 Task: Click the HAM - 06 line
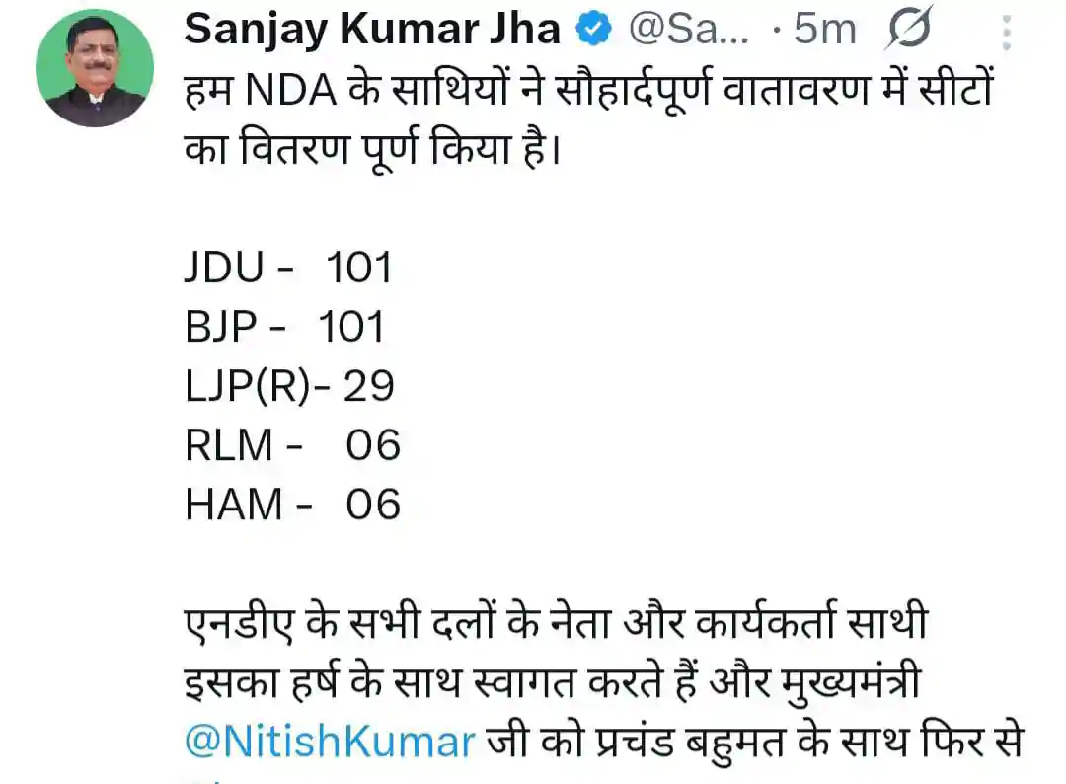pos(292,505)
